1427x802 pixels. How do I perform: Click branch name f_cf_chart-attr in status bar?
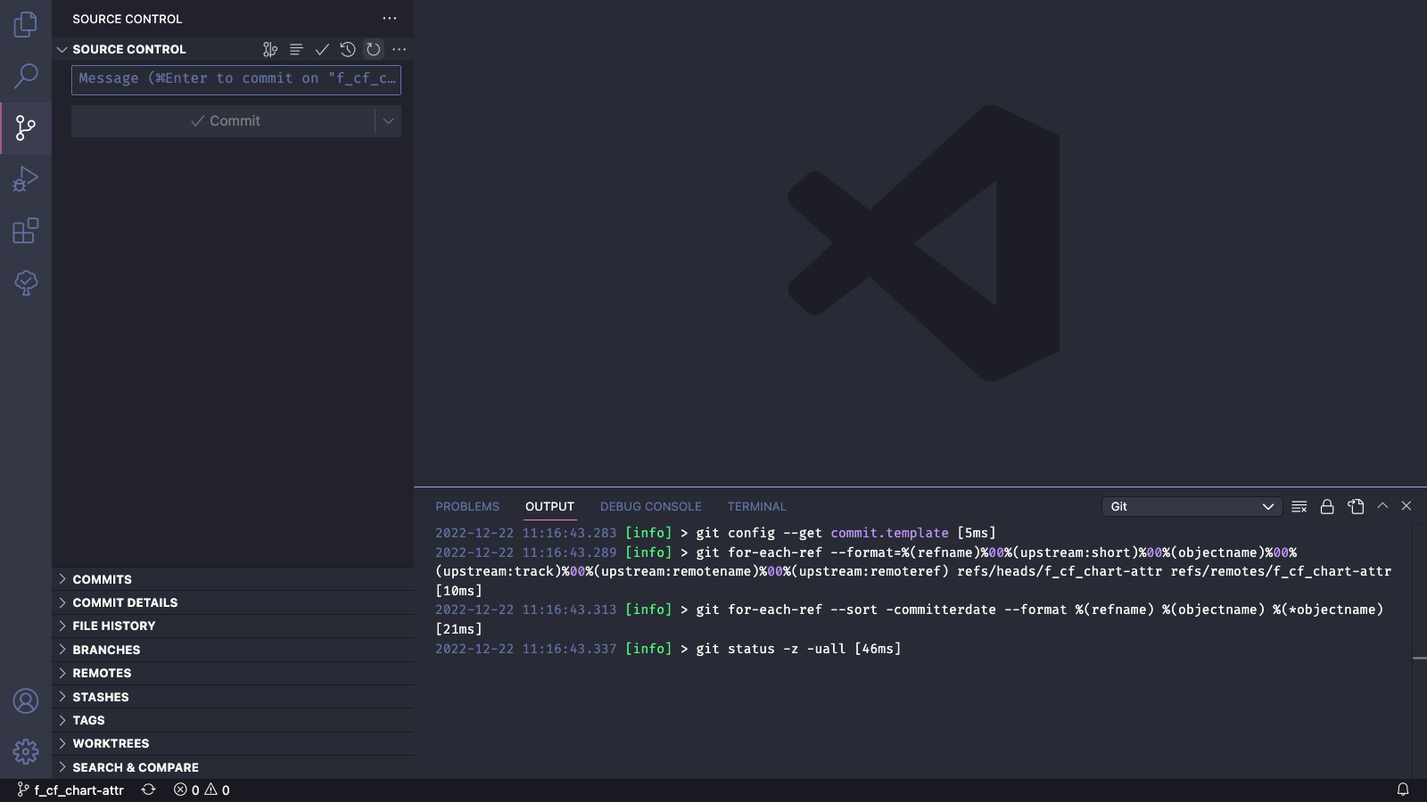pos(78,790)
